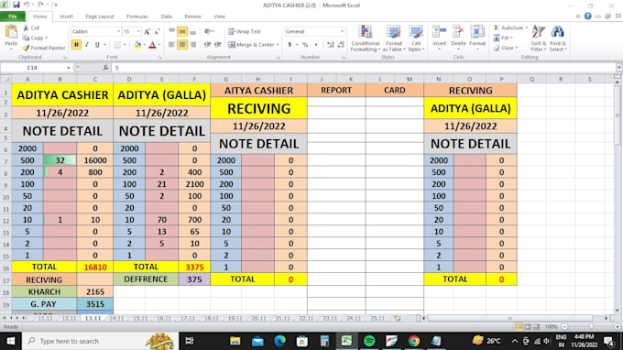The image size is (623, 350).
Task: Switch to the Formulas tab
Action: pyautogui.click(x=137, y=16)
